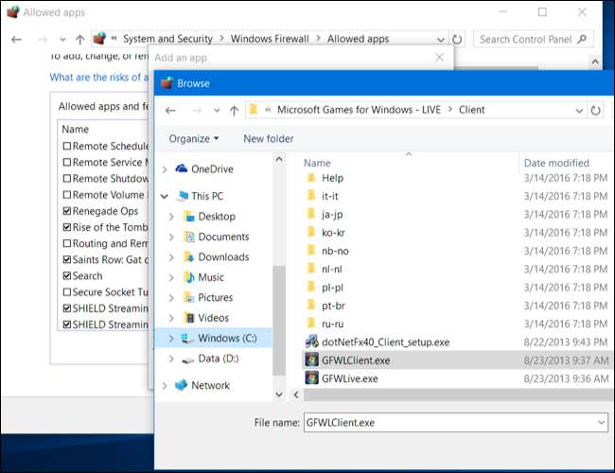Screen dimensions: 615x473
Task: Collapse the This PC tree node
Action: tap(167, 197)
